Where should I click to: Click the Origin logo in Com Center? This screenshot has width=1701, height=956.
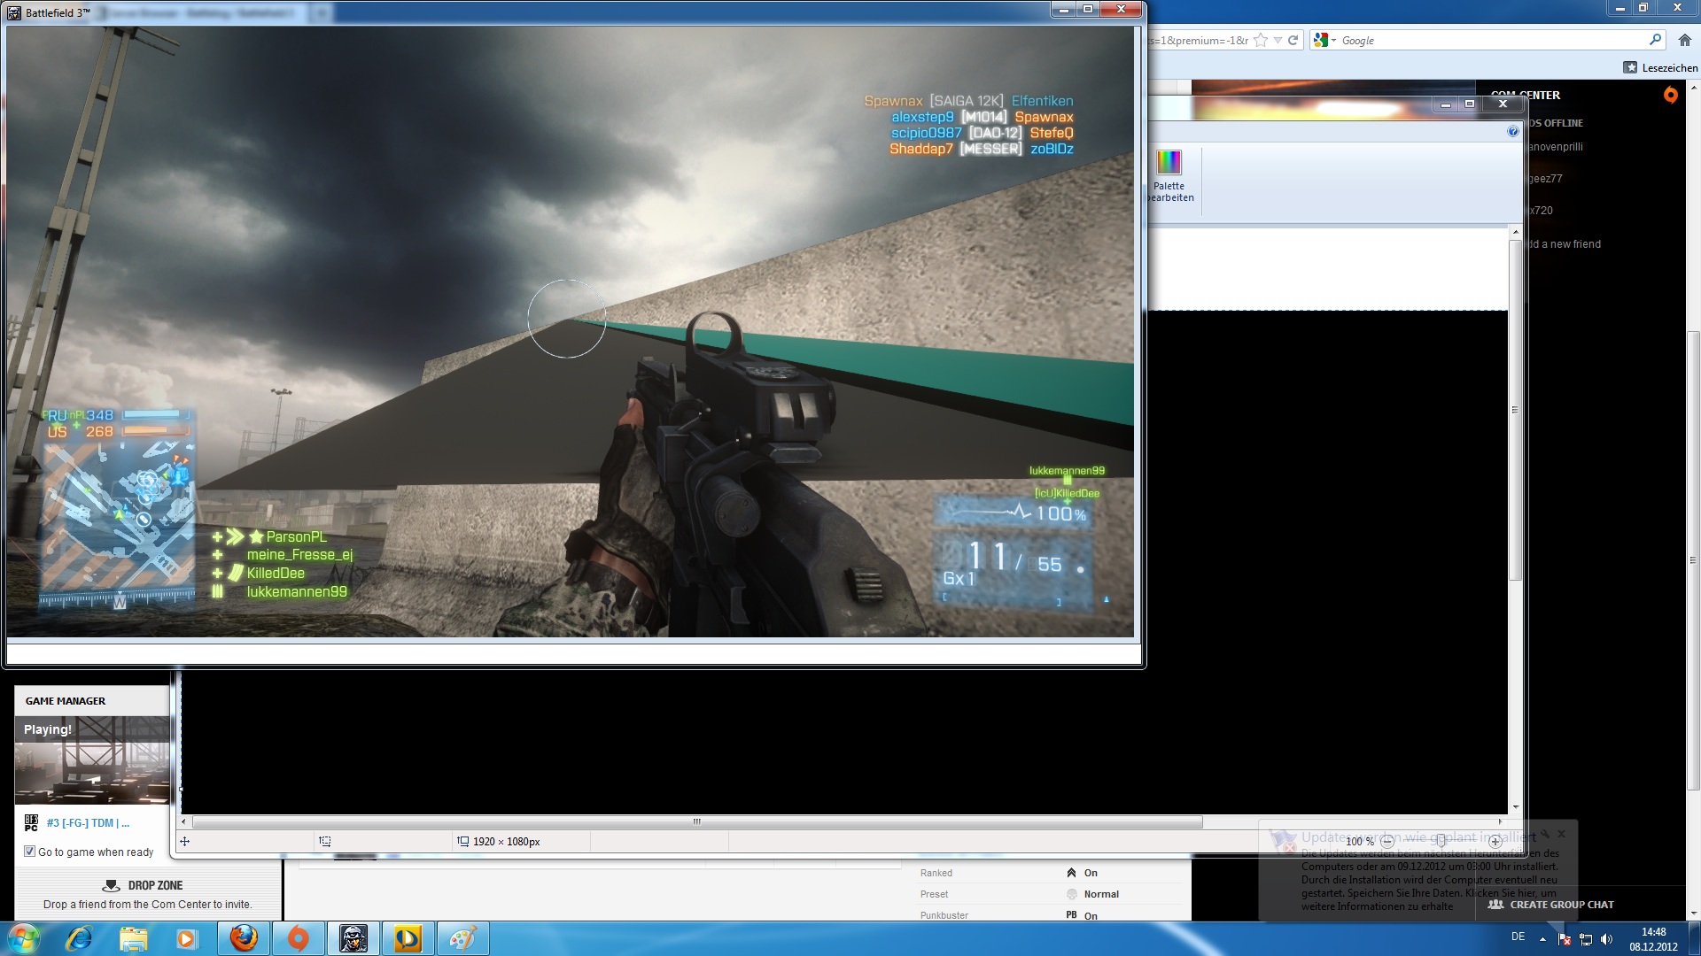pyautogui.click(x=1670, y=95)
